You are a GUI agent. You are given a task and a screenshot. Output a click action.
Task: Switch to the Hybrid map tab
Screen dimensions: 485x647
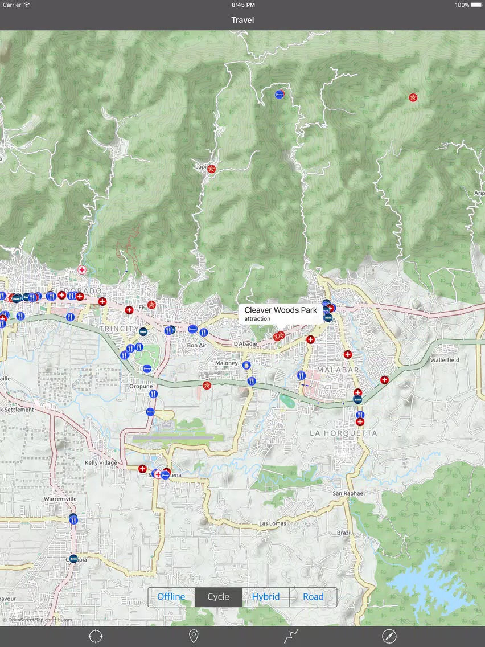(x=266, y=597)
